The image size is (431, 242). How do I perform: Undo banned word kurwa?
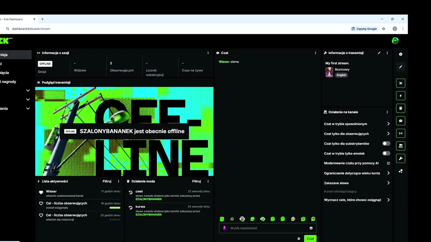[131, 208]
